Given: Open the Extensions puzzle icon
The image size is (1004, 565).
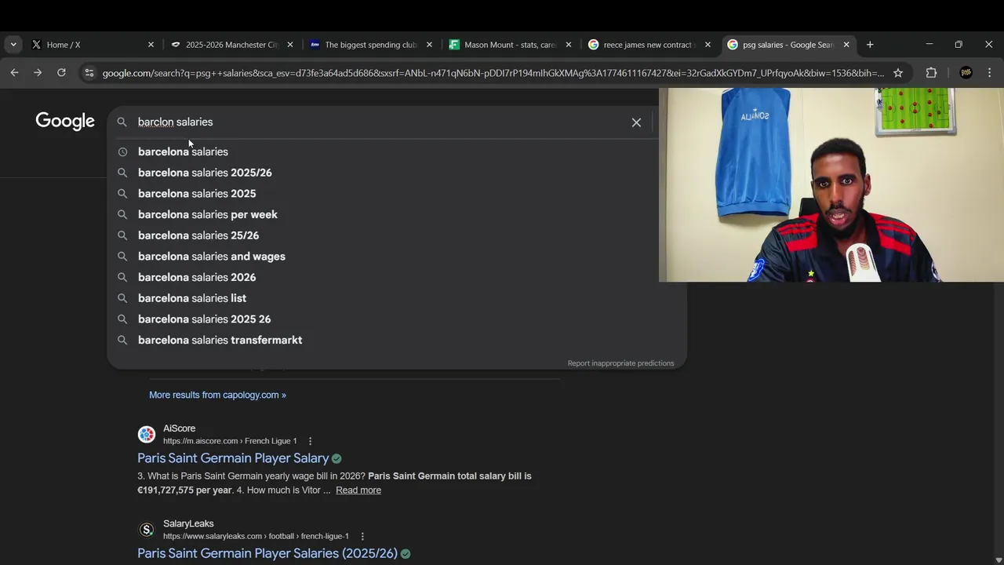Looking at the screenshot, I should click(x=931, y=73).
